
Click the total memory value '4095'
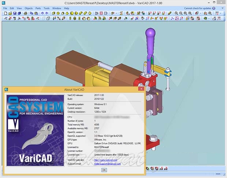point(97,125)
